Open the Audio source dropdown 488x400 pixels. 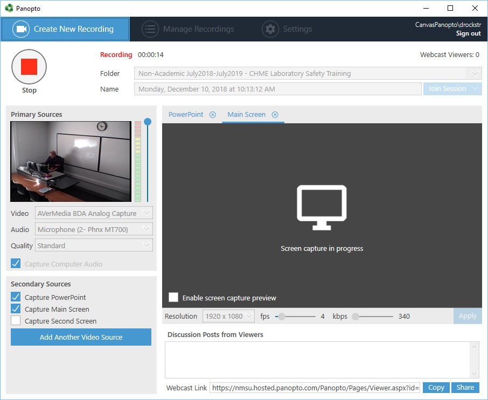point(94,229)
